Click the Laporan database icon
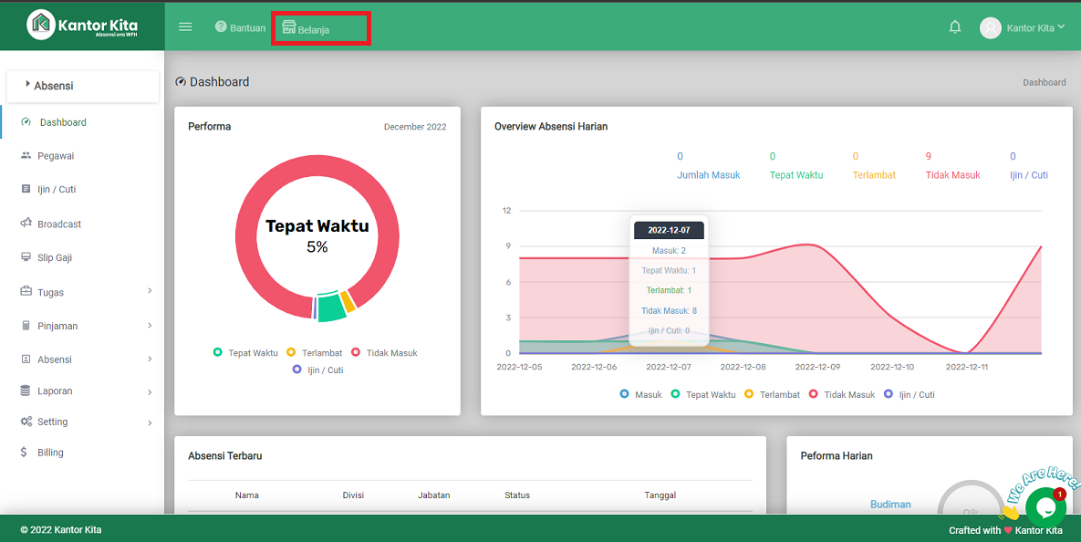 pyautogui.click(x=26, y=391)
